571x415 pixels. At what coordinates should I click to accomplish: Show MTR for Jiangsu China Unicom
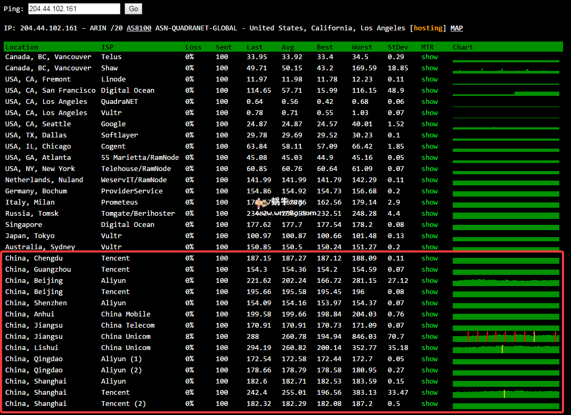point(429,337)
